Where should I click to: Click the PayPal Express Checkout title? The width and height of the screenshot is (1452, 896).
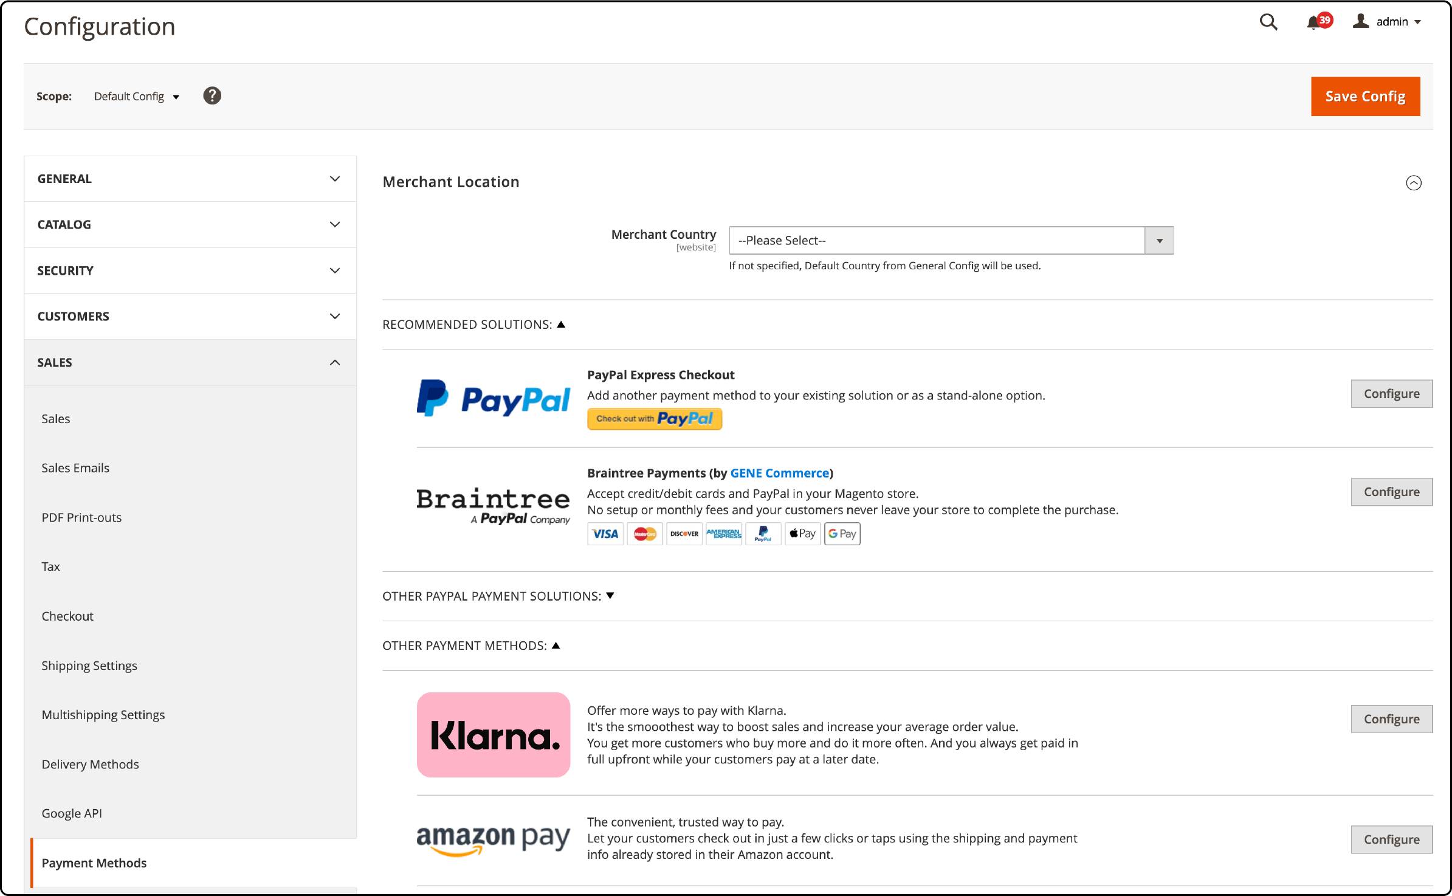coord(661,375)
